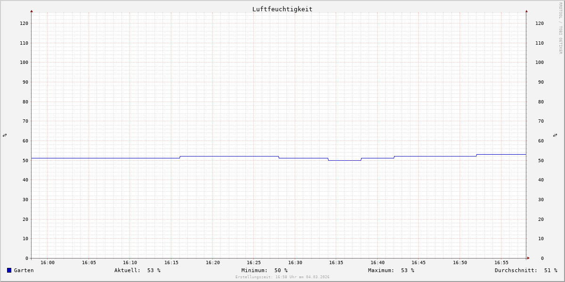
Task: Click the right % unit axis label
Action: pos(555,135)
